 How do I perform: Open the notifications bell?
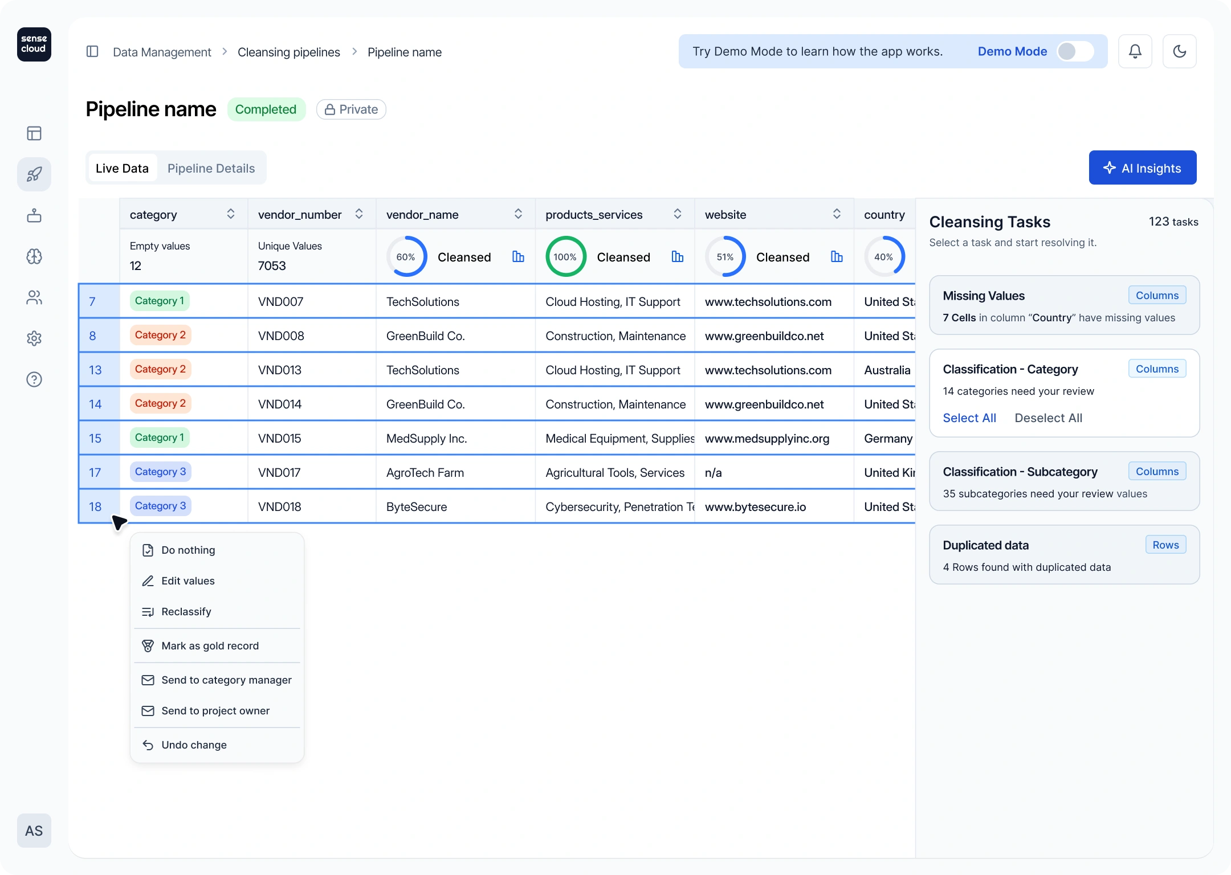tap(1135, 51)
